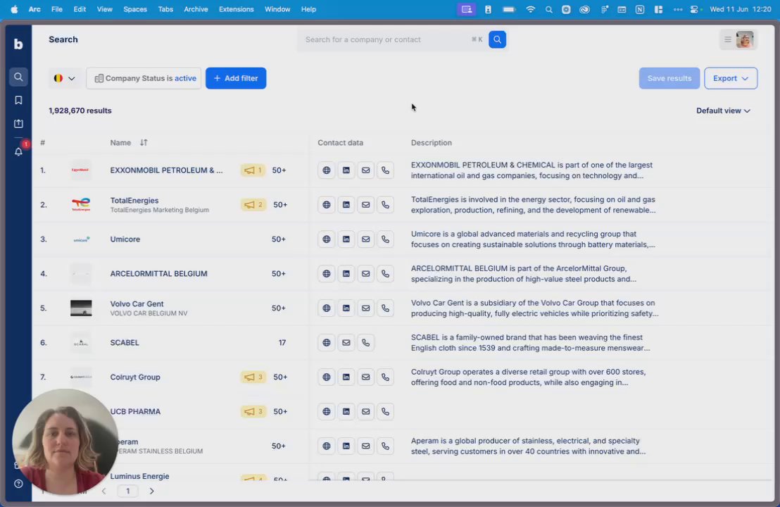Viewport: 780px width, 507px height.
Task: Open website globe icon for Volvo Car Gent
Action: 327,308
